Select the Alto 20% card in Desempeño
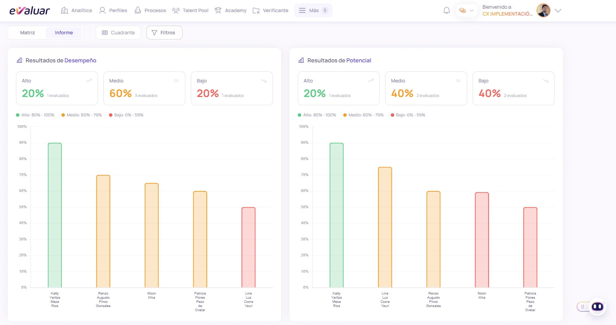The width and height of the screenshot is (616, 325). point(57,88)
